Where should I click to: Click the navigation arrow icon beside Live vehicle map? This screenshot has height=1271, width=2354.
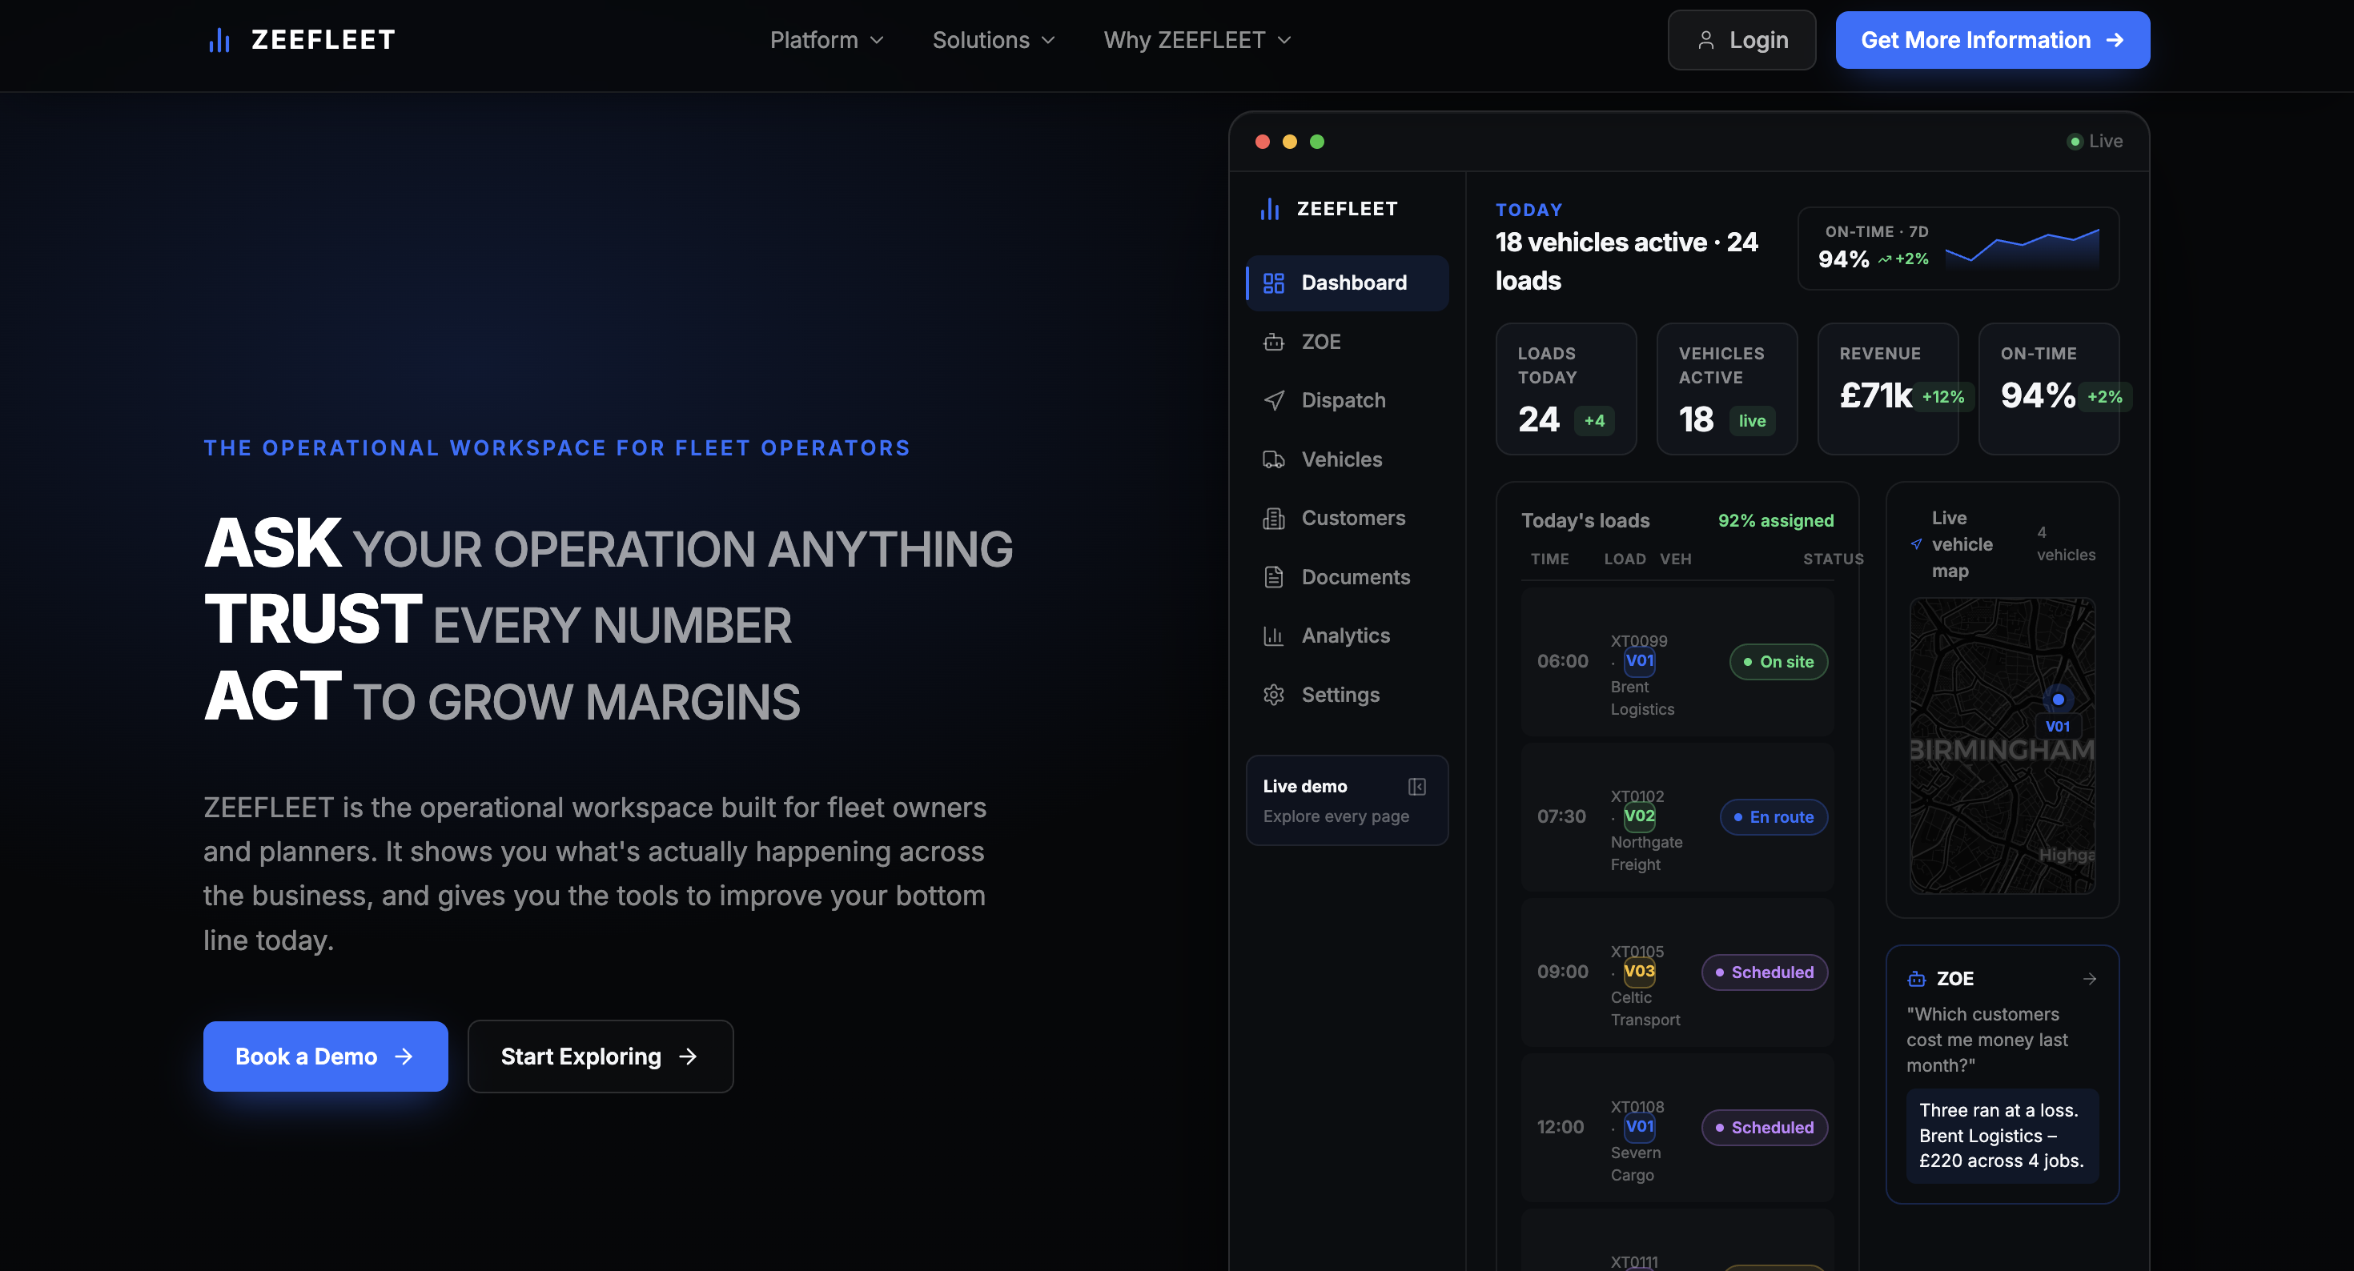(1916, 544)
